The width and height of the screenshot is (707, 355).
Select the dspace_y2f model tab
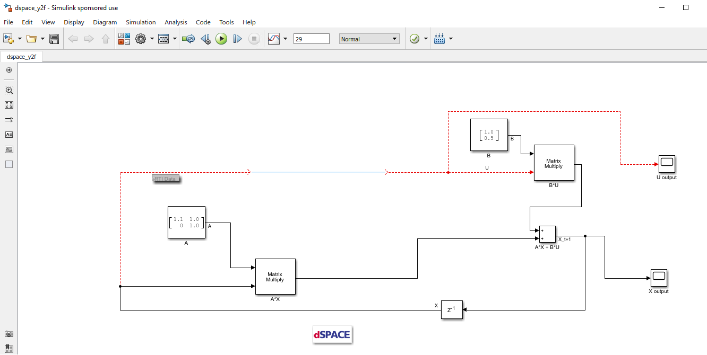21,57
